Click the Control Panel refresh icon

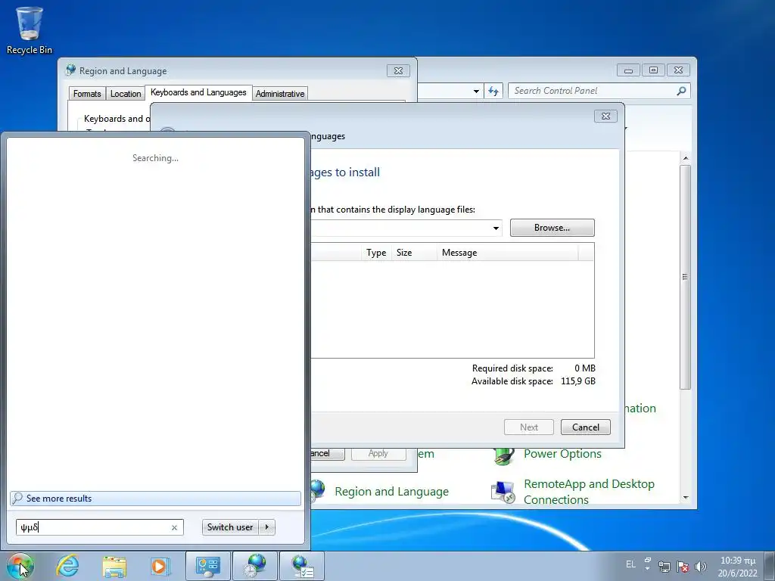click(x=493, y=91)
